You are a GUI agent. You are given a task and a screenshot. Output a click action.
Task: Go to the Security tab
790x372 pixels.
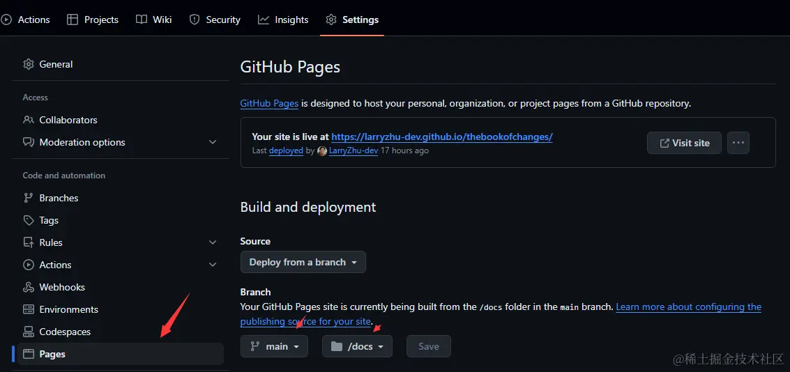215,20
